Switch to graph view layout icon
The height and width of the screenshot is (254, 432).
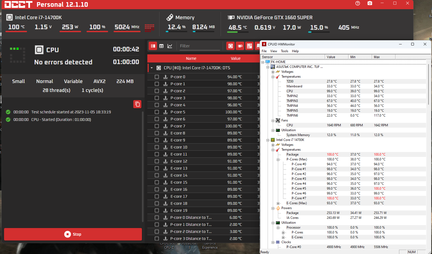point(170,46)
